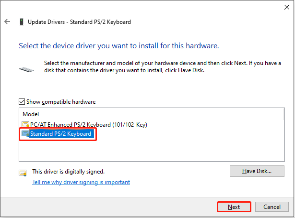Click the Standard PS/2 Keyboard driver icon
The height and width of the screenshot is (218, 295).
pyautogui.click(x=25, y=134)
